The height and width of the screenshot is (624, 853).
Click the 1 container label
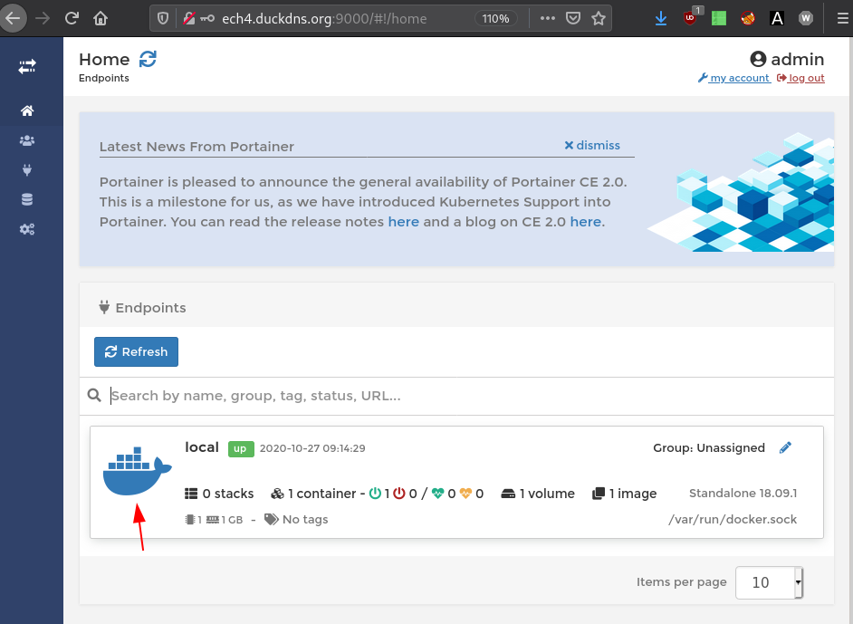tap(312, 494)
